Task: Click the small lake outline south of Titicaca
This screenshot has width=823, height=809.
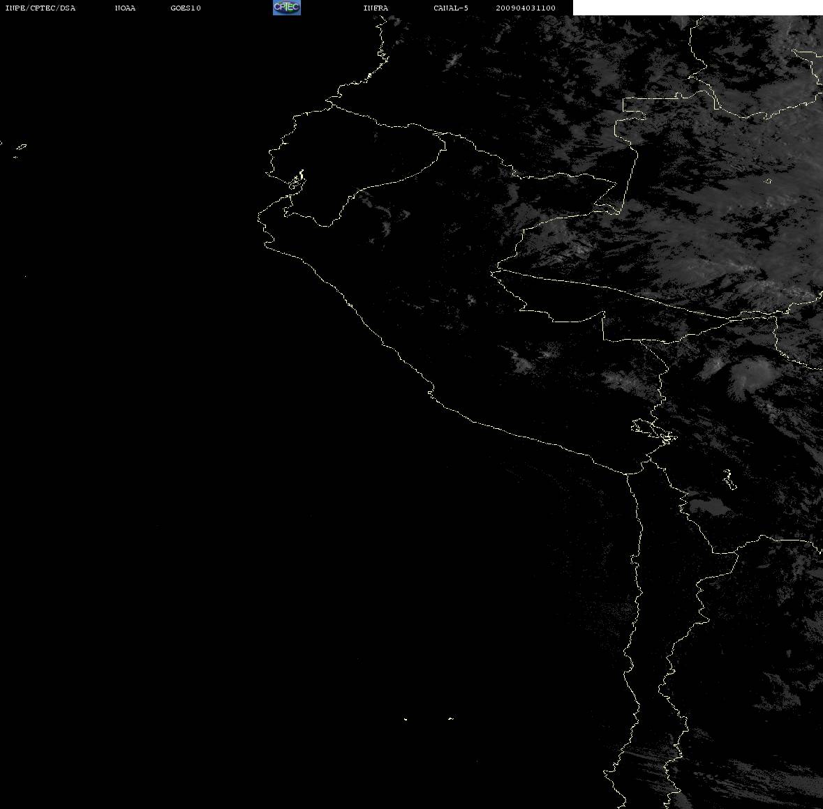Action: pos(729,479)
